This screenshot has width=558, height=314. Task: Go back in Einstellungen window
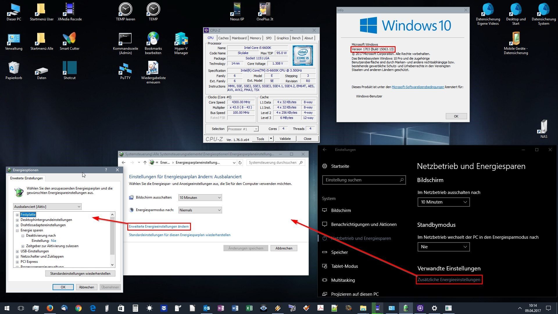pos(325,150)
